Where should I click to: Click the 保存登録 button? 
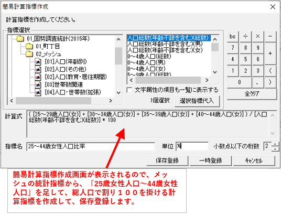[x=167, y=160]
